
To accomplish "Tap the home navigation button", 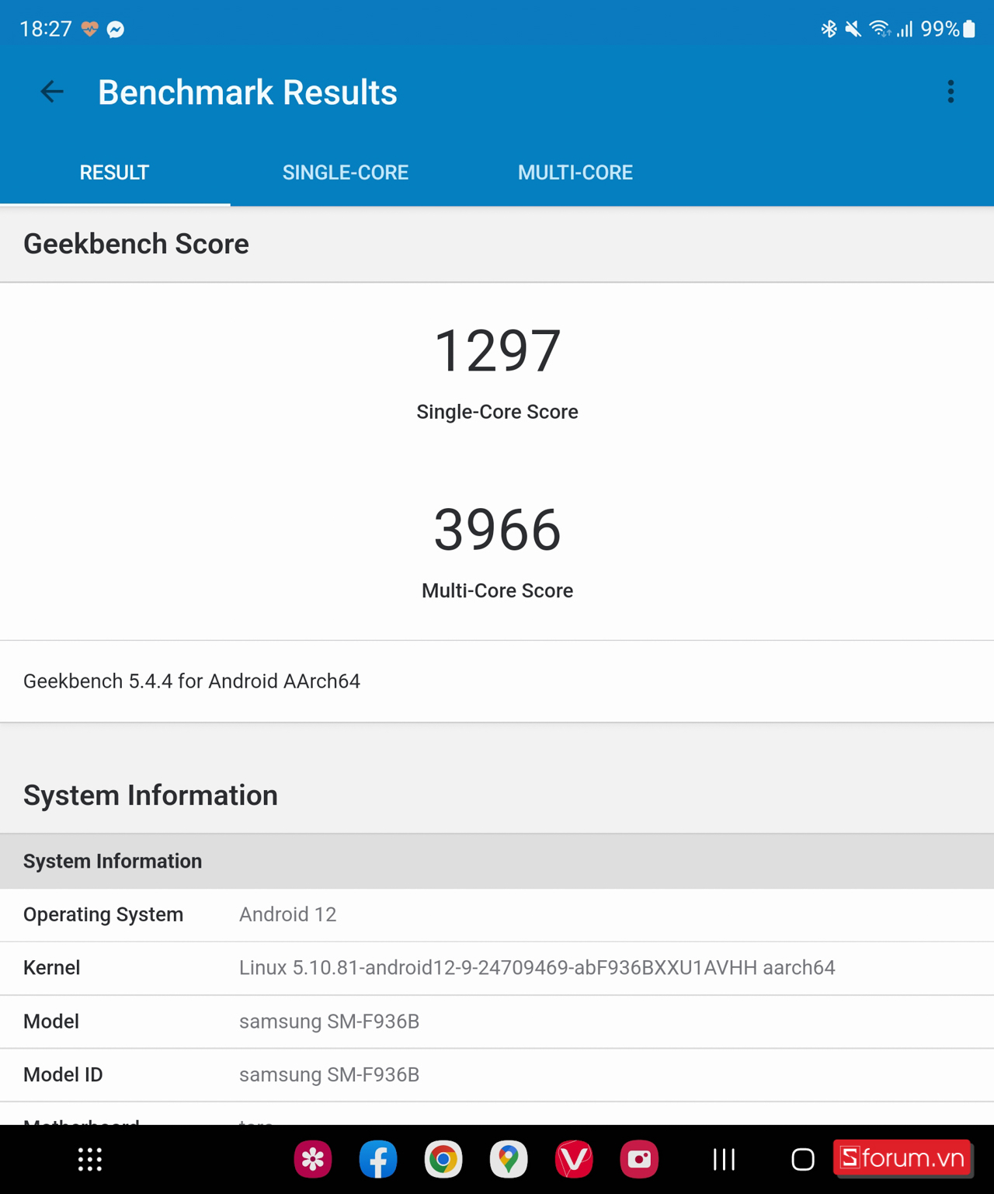I will tap(803, 1159).
